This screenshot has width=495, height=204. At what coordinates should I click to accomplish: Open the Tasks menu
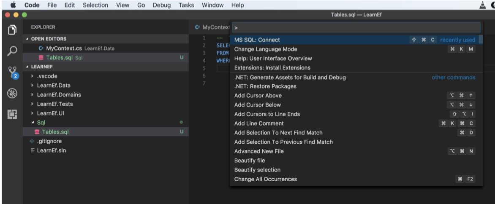[186, 5]
